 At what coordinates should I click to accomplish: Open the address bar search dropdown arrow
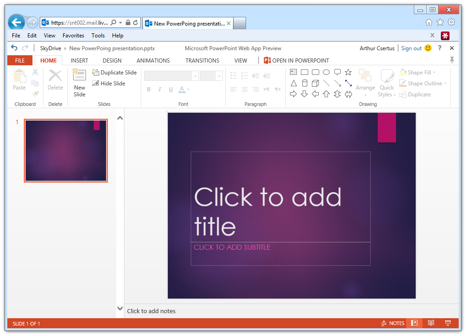tap(120, 22)
